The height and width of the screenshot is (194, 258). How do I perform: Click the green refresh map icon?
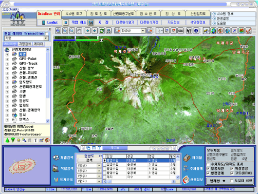pyautogui.click(x=102, y=31)
